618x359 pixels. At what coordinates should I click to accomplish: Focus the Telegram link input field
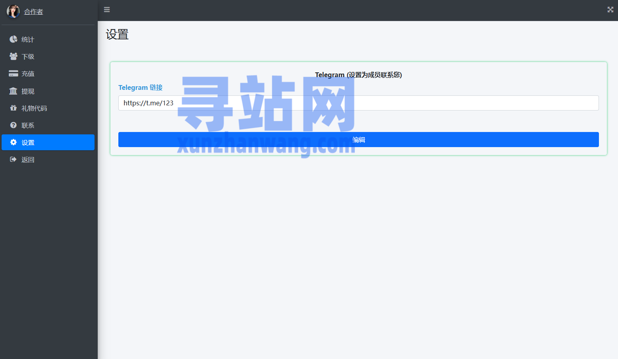358,103
